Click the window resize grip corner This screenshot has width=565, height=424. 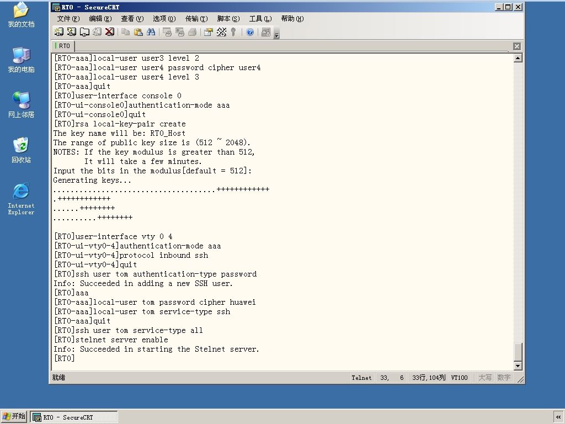520,379
